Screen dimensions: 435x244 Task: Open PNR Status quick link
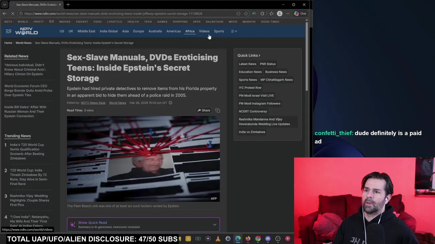pos(268,64)
